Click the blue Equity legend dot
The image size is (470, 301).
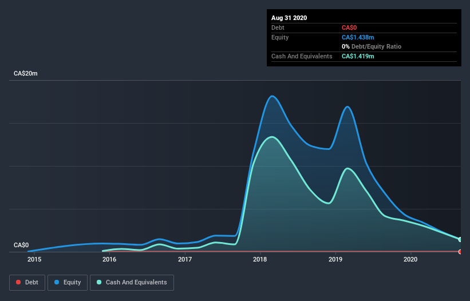(57, 282)
